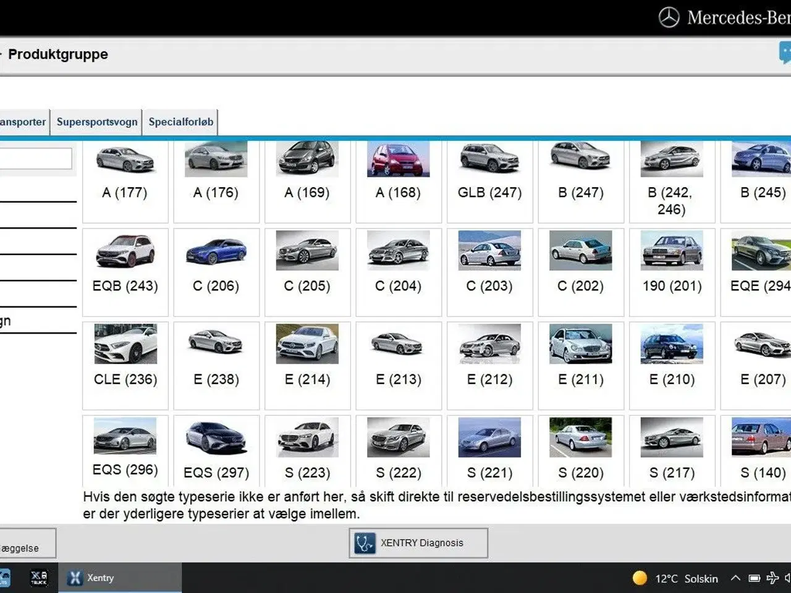Switch to the Specialforløb tab

180,122
